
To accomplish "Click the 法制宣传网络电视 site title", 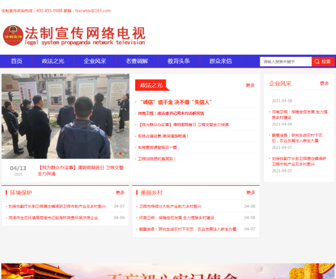I will [x=85, y=36].
